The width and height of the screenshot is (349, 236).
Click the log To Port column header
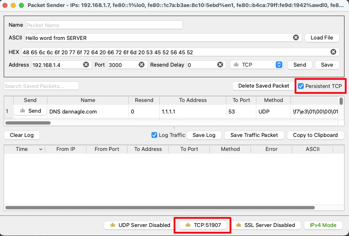pos(189,149)
